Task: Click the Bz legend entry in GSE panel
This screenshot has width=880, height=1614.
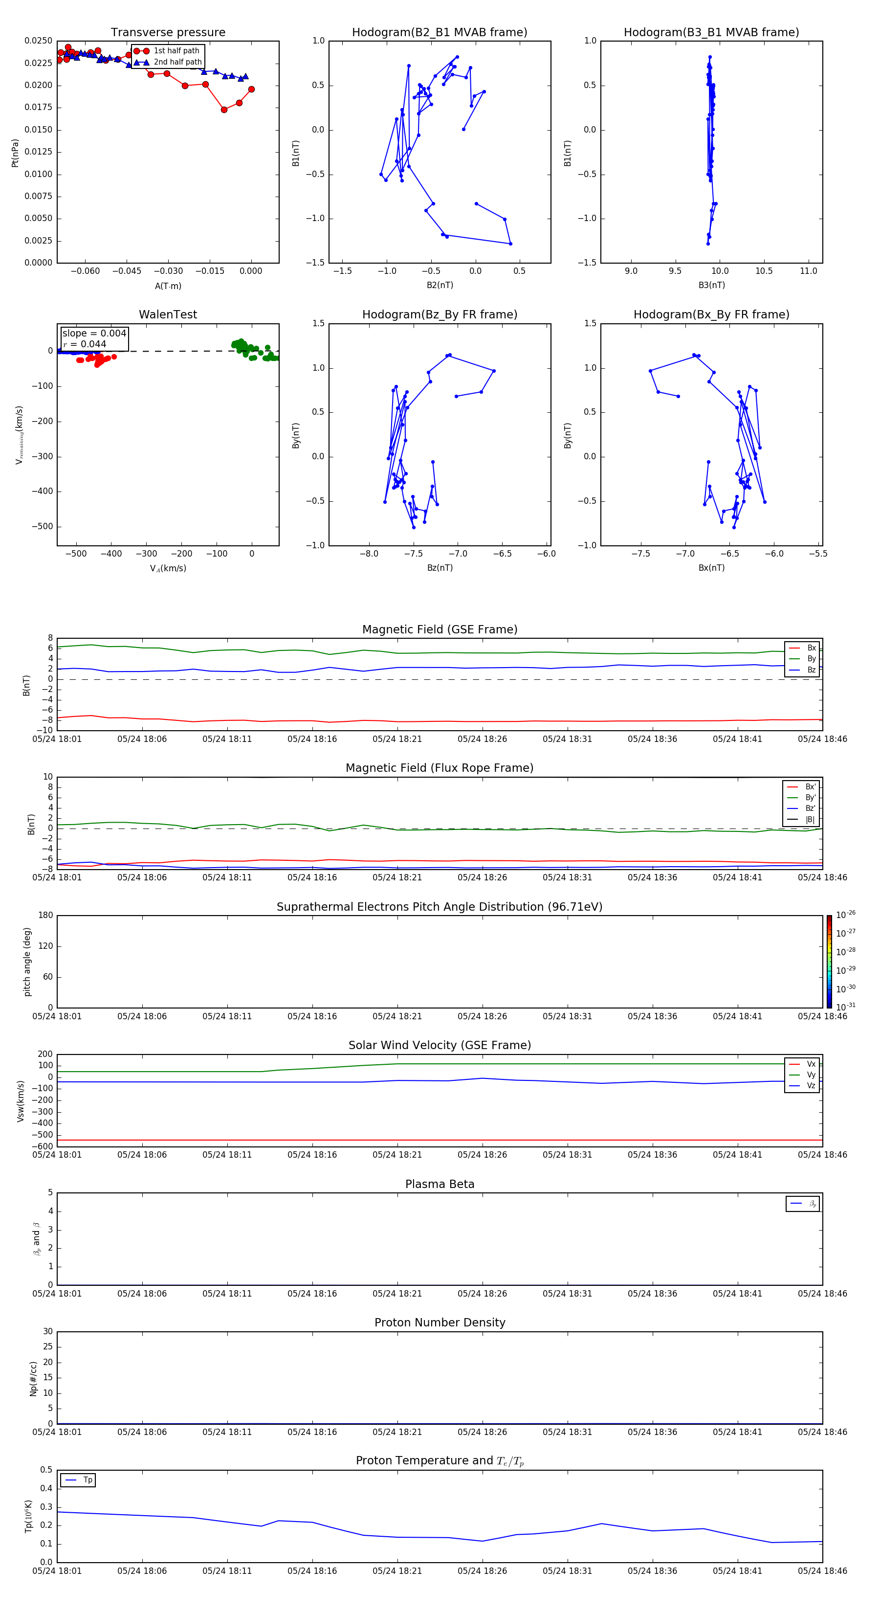Action: (802, 670)
